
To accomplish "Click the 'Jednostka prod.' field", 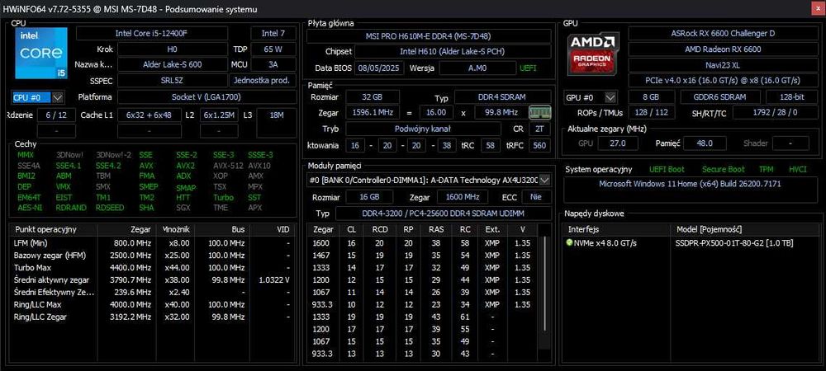I will point(263,81).
